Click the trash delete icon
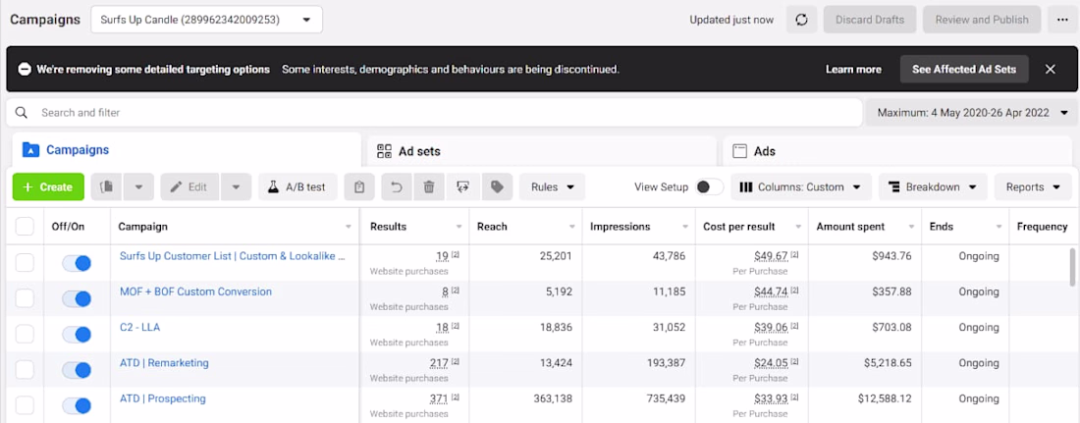1080x423 pixels. tap(429, 186)
